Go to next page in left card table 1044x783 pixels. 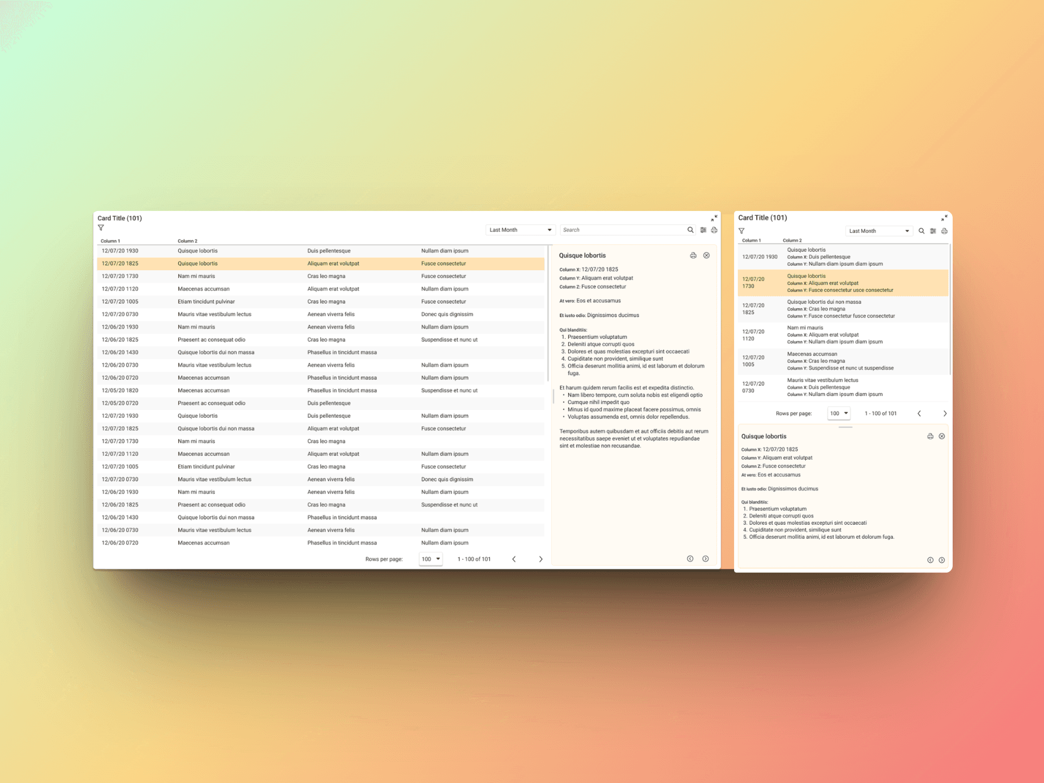point(540,559)
